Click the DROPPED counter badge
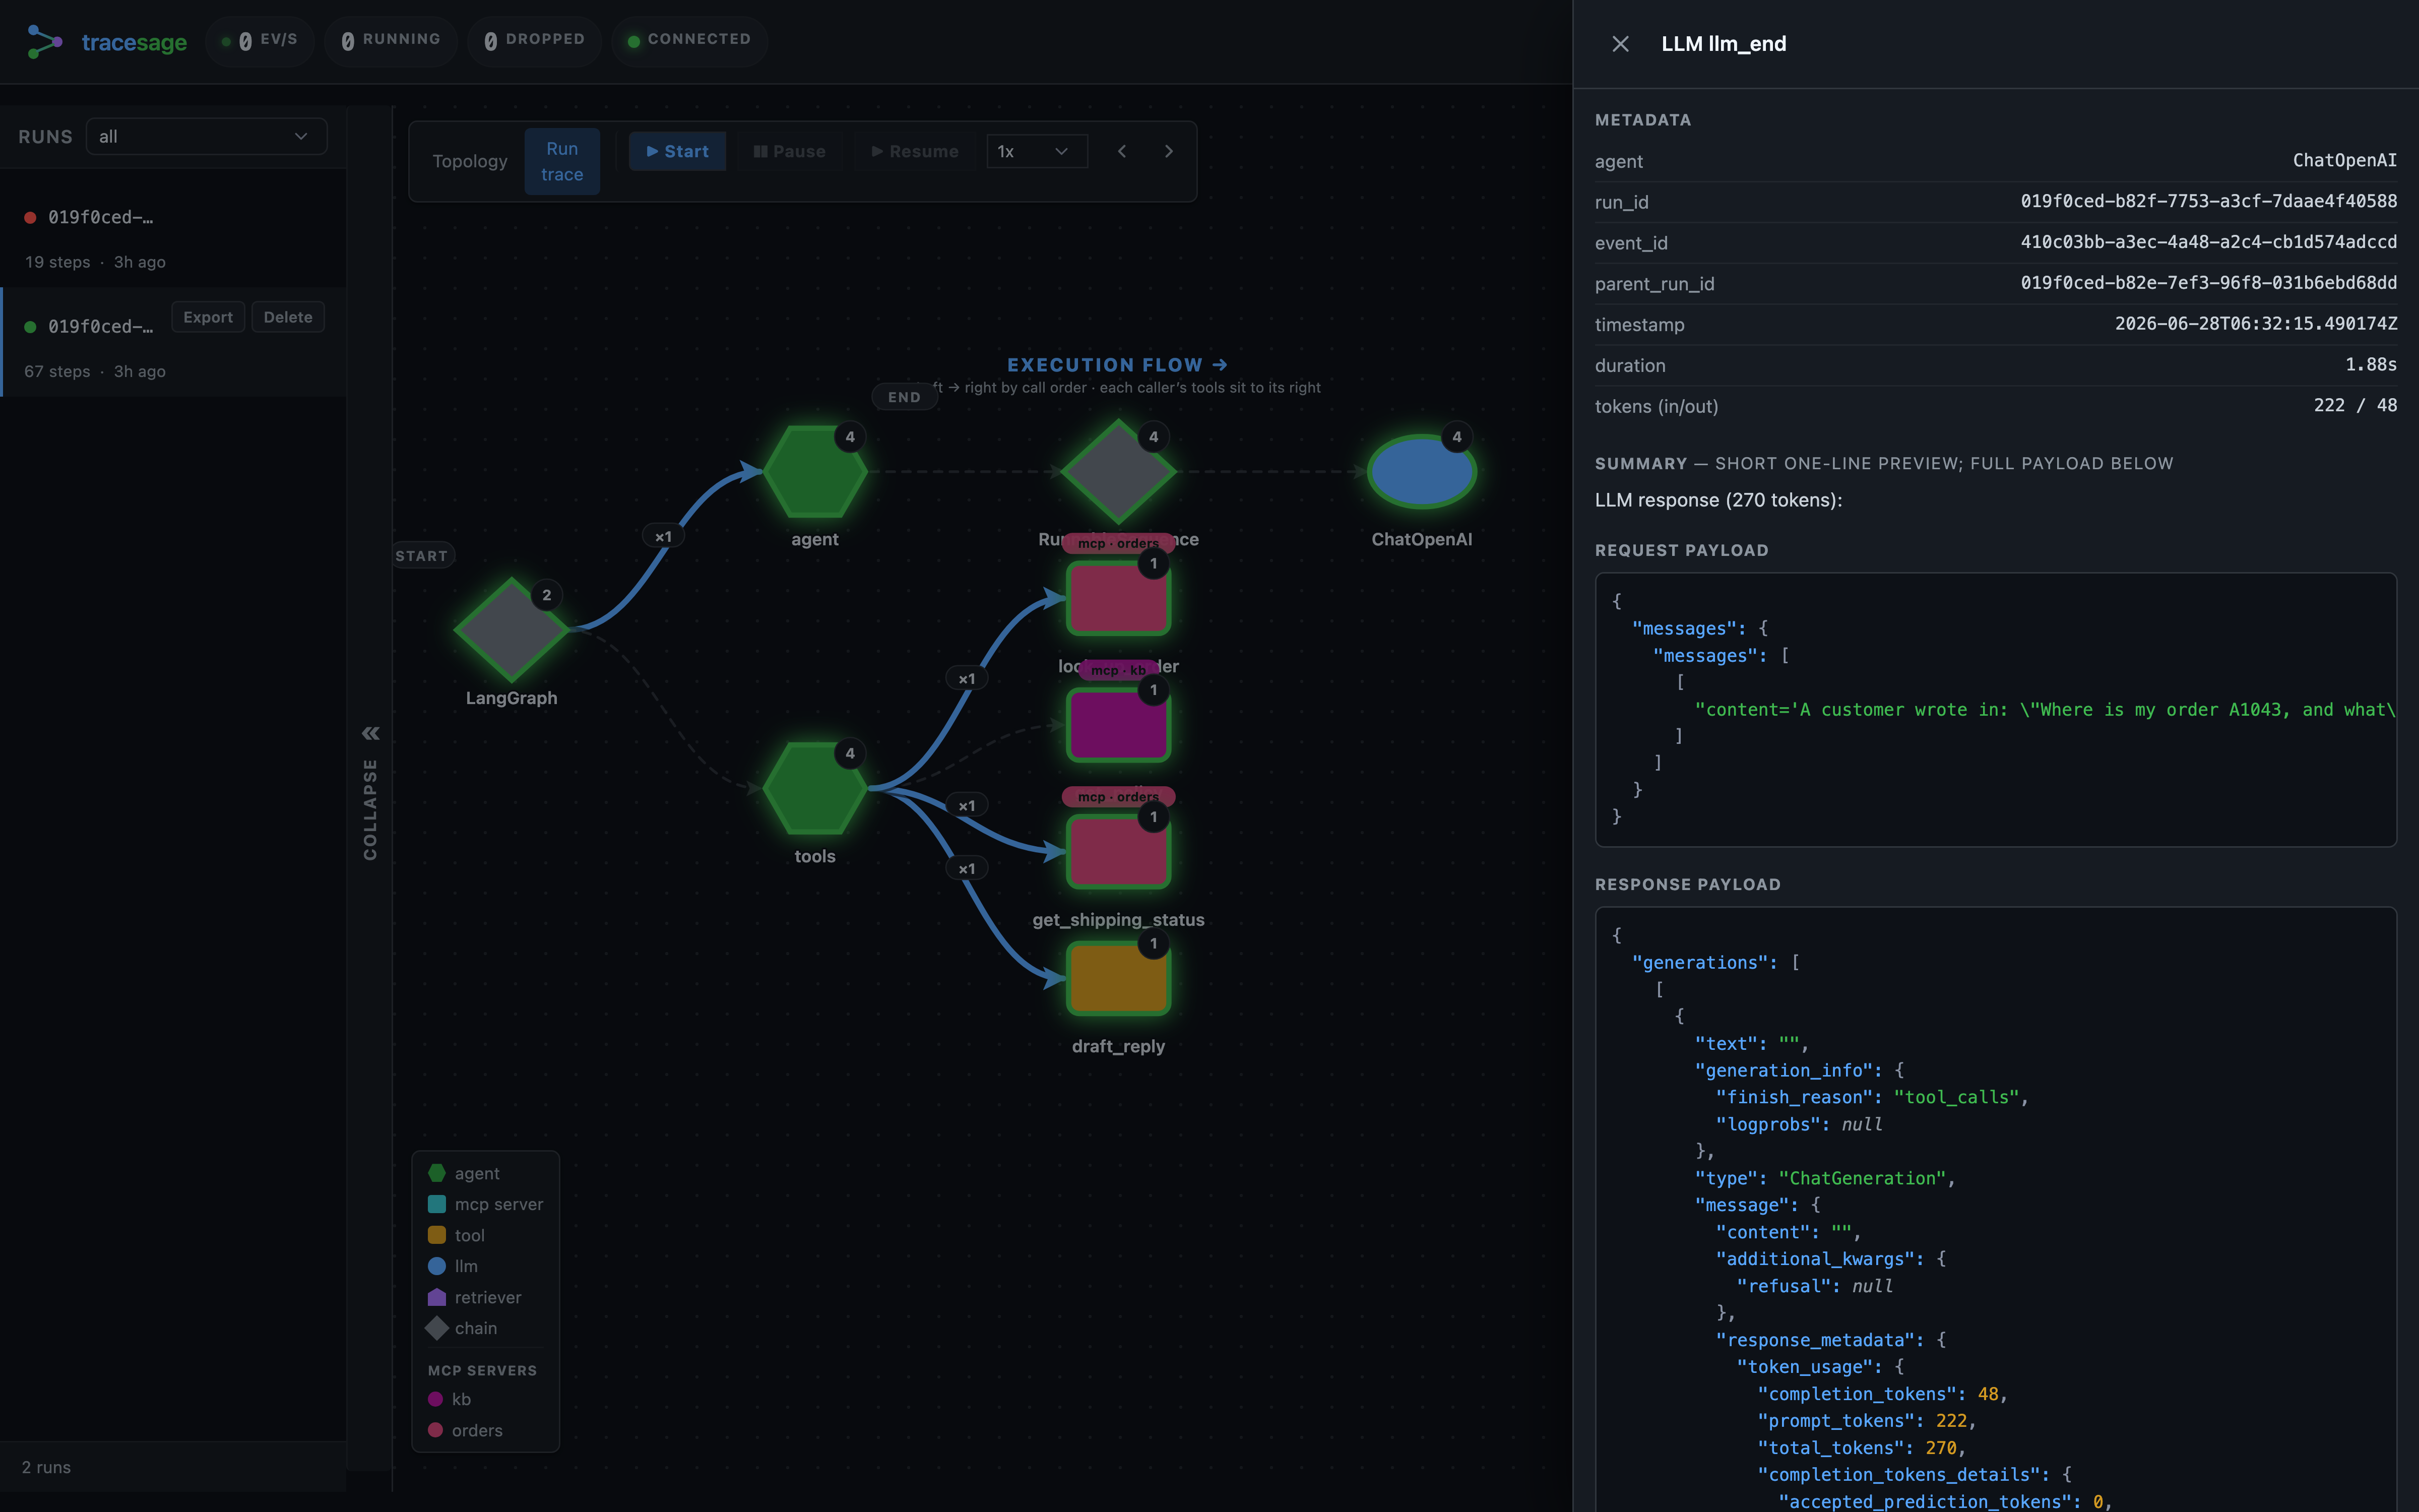 [x=535, y=40]
